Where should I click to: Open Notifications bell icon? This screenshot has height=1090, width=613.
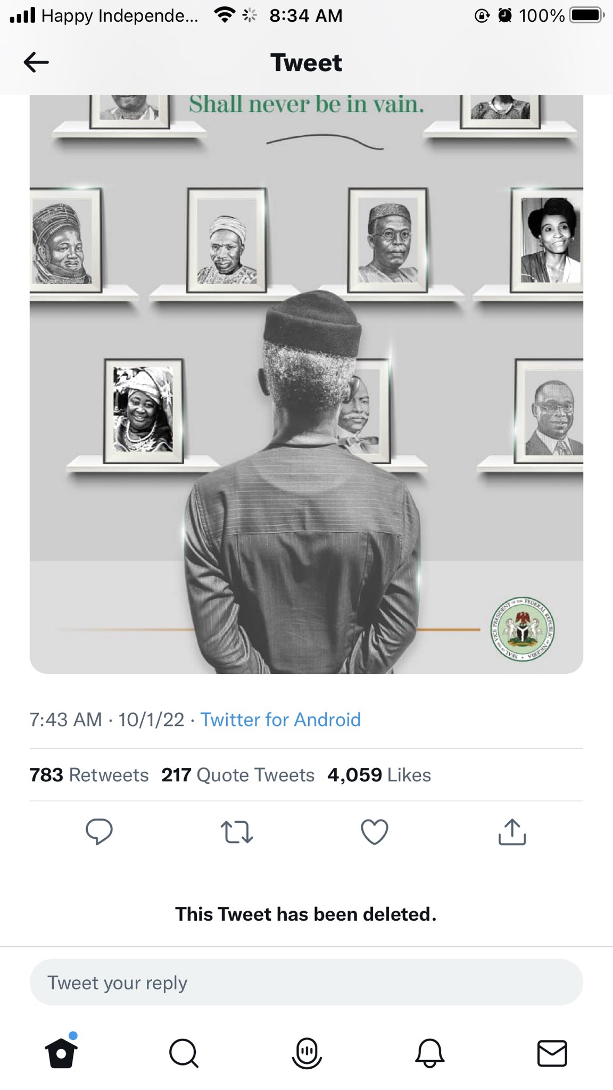click(429, 1053)
